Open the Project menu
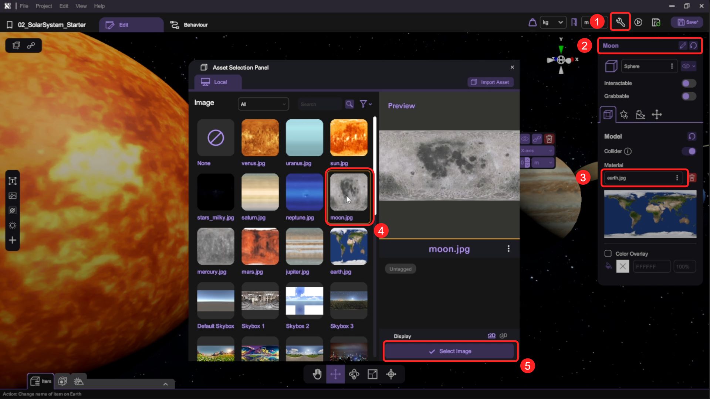The height and width of the screenshot is (399, 710). pyautogui.click(x=44, y=6)
